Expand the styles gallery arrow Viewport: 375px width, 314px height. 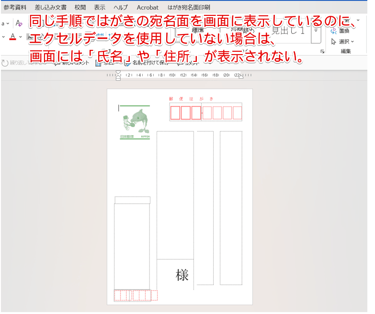coord(316,31)
